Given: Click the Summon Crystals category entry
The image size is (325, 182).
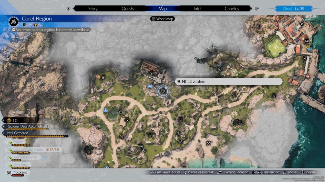Looking at the screenshot, I should click(23, 157).
